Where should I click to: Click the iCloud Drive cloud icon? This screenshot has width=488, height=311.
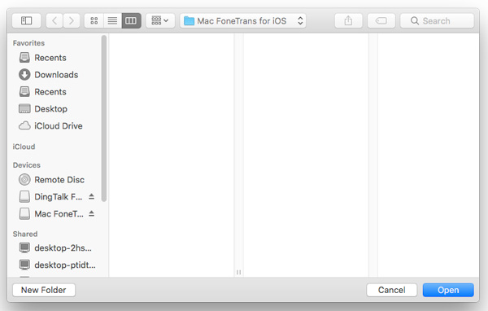(24, 125)
